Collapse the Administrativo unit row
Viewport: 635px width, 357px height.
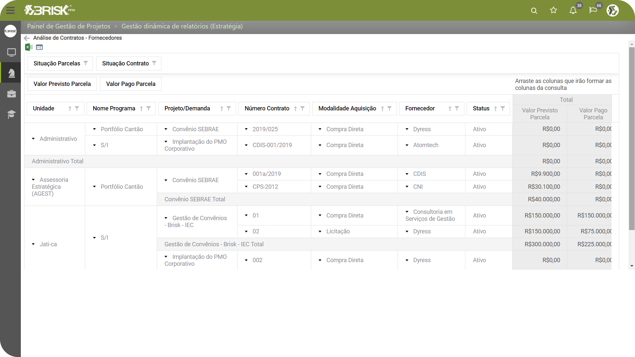coord(33,139)
